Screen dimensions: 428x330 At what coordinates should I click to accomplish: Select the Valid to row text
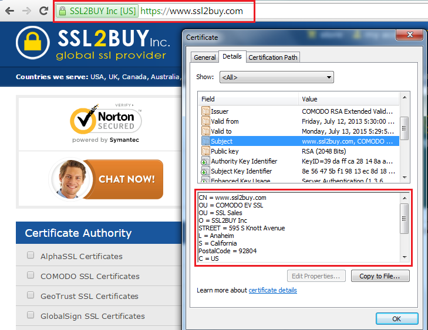coord(221,131)
